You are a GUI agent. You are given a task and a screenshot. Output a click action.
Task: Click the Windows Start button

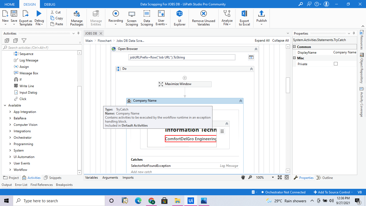pos(6,201)
